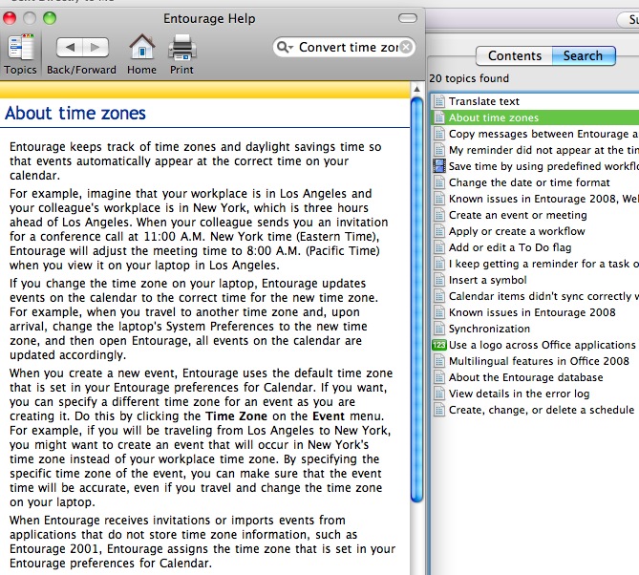This screenshot has height=575, width=639.
Task: Click the 123 icon beside Use a logo
Action: point(439,345)
